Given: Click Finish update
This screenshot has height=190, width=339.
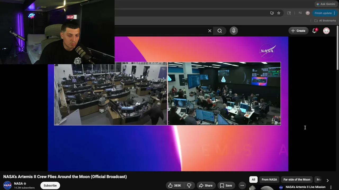Looking at the screenshot, I should [x=323, y=13].
